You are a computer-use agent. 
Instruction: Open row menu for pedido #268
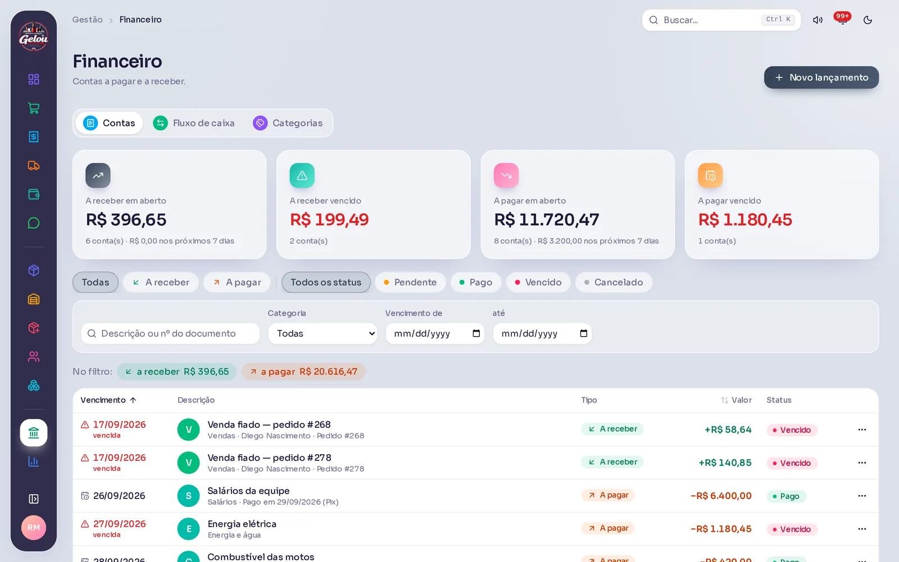(862, 429)
